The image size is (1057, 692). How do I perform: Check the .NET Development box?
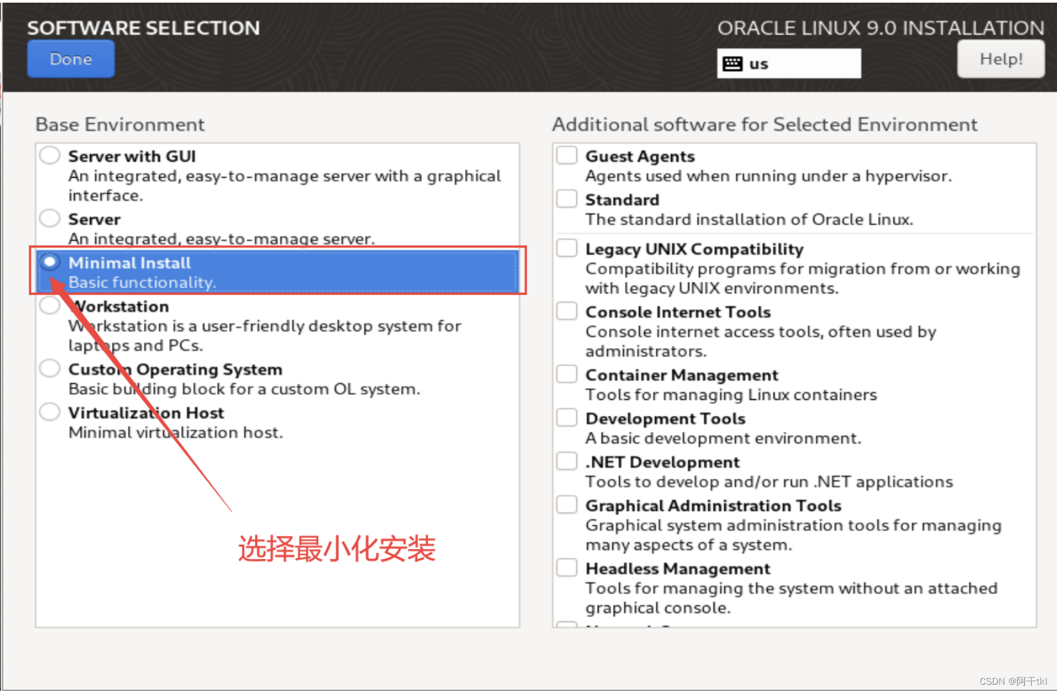(566, 461)
